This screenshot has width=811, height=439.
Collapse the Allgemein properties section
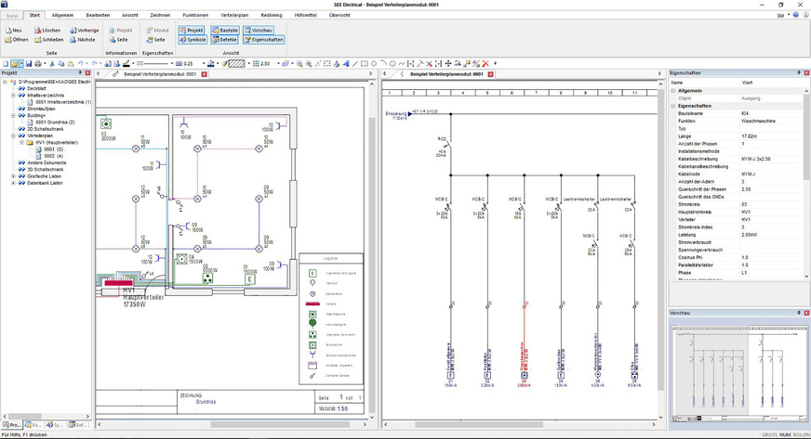(673, 90)
